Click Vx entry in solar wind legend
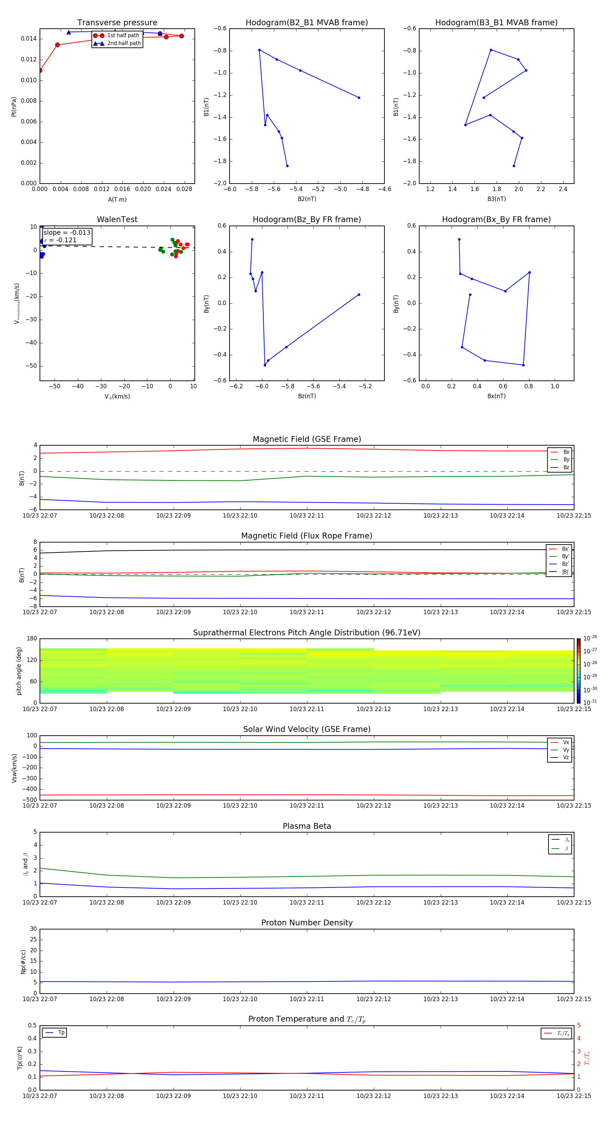 pyautogui.click(x=560, y=742)
